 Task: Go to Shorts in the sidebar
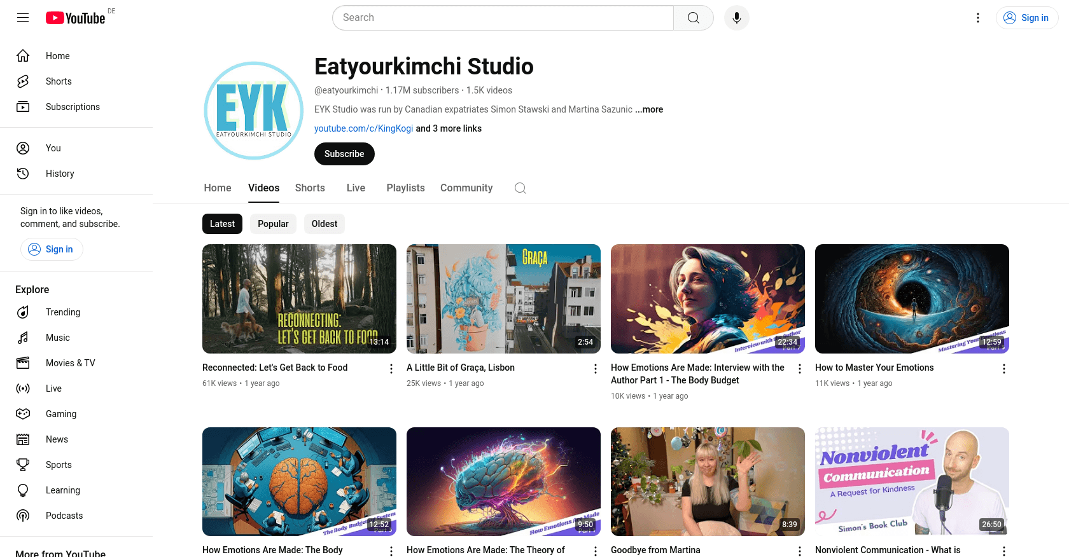click(59, 81)
